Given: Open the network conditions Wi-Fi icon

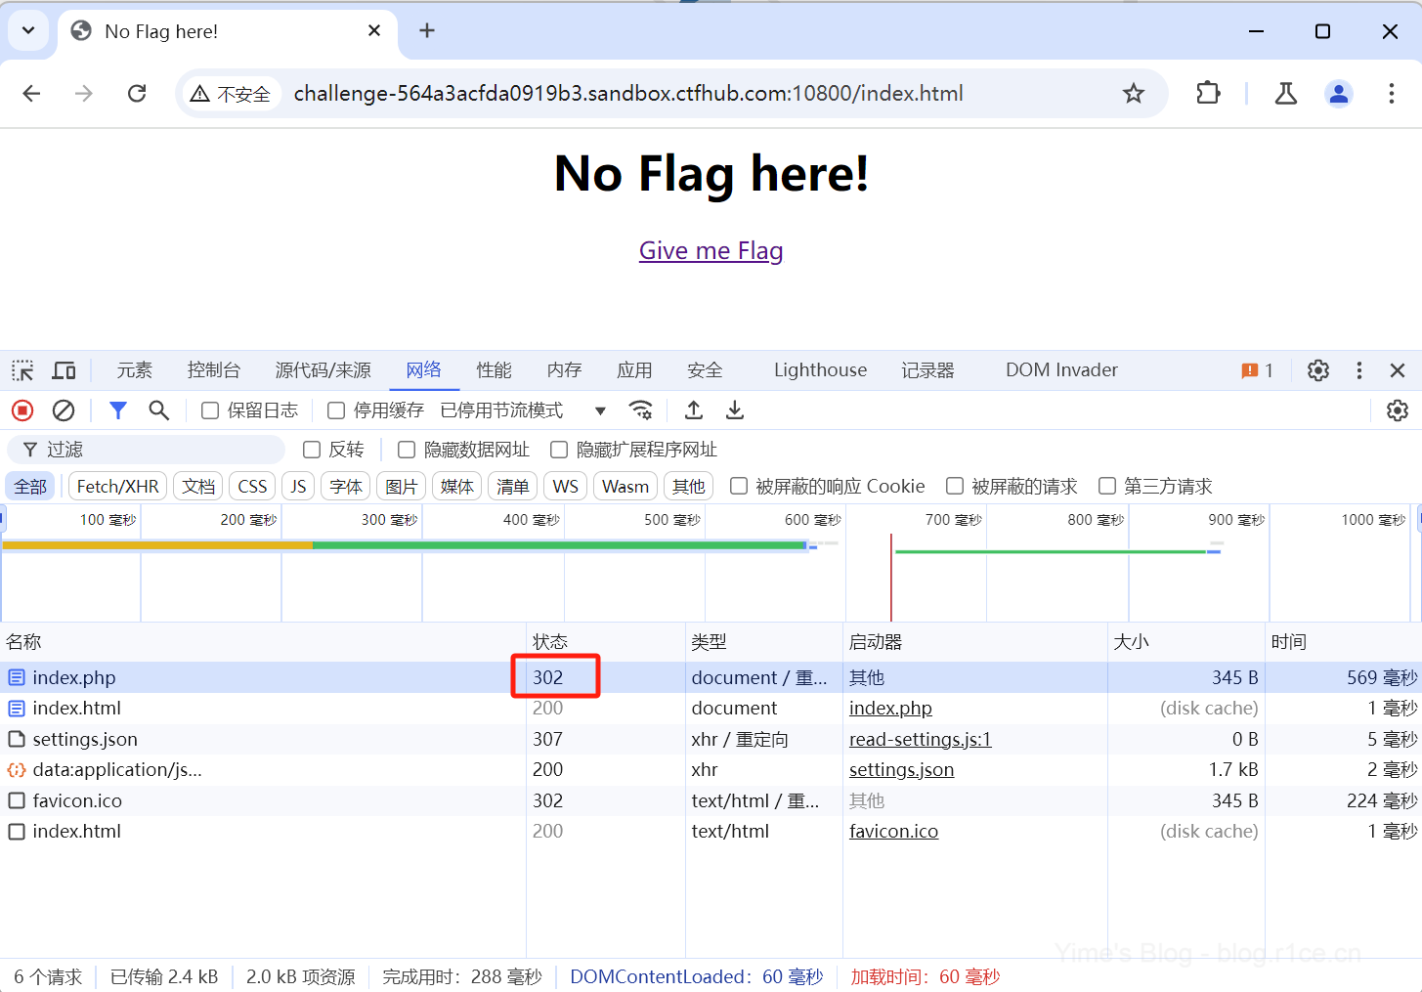Looking at the screenshot, I should pos(640,410).
